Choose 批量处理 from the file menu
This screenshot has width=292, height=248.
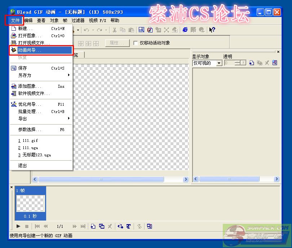(41, 111)
